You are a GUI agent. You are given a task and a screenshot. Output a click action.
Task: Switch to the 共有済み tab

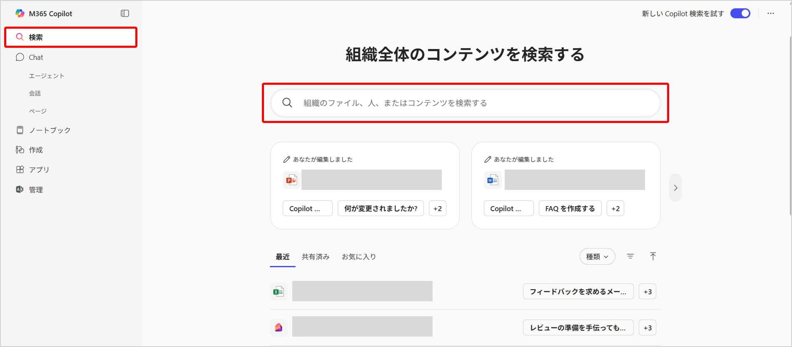316,257
